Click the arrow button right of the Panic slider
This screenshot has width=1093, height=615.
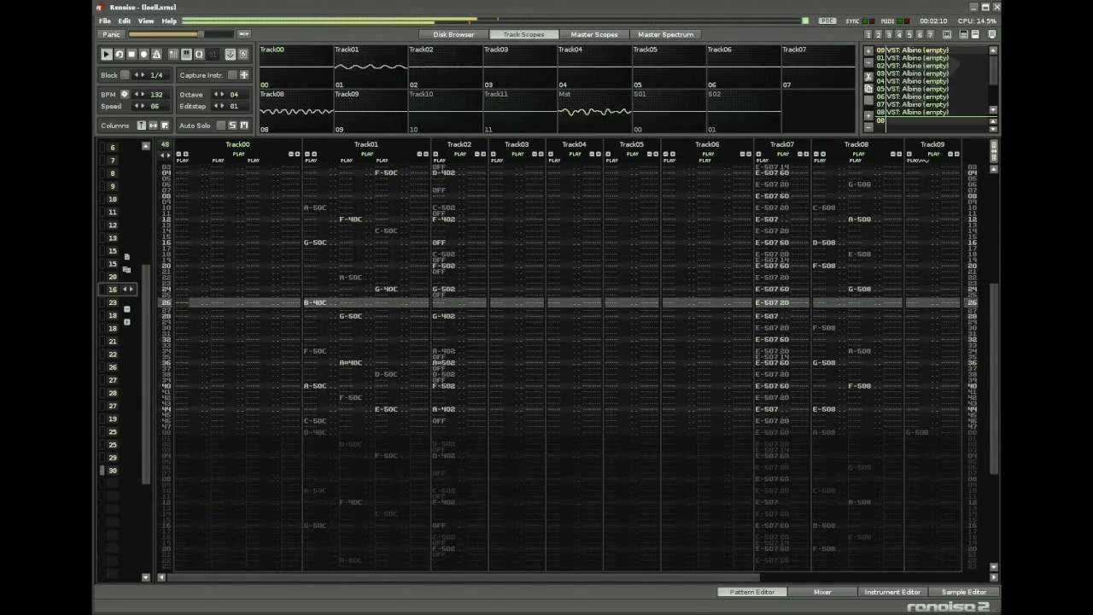[244, 34]
